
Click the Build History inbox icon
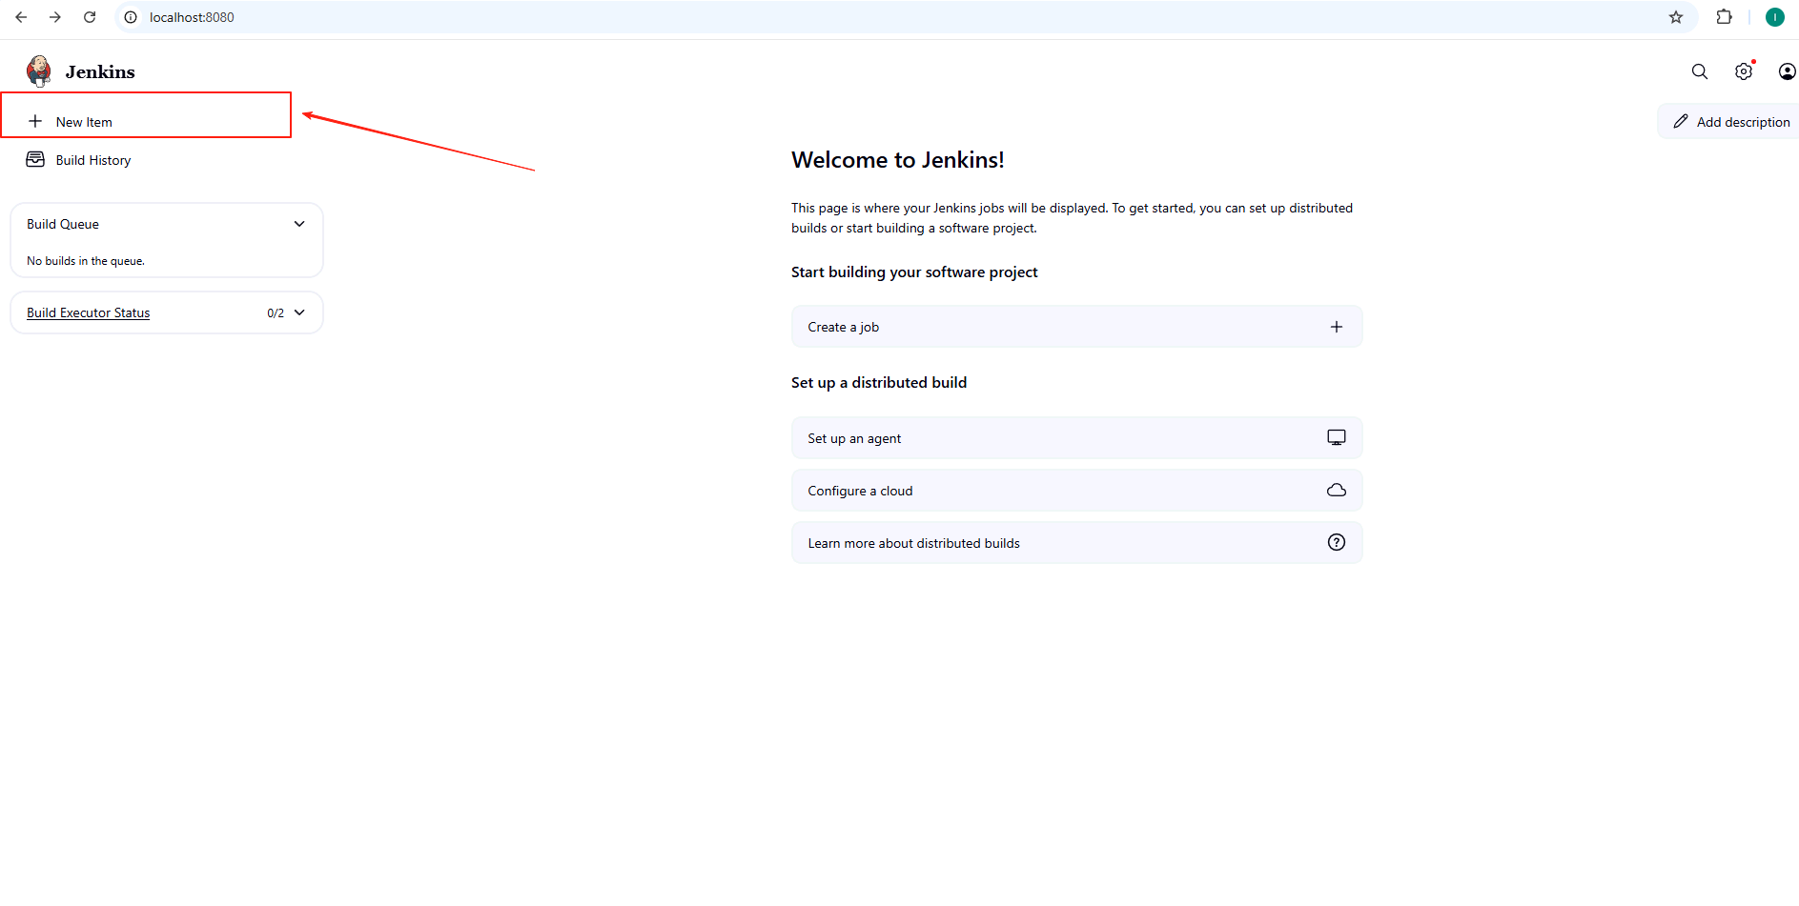point(35,159)
